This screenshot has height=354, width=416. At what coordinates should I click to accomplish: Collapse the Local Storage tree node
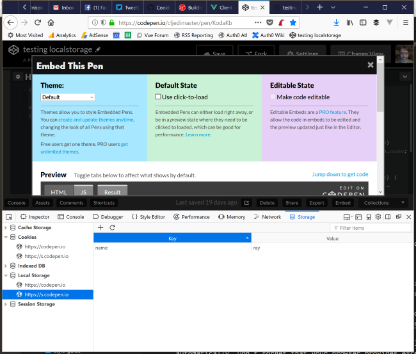coord(6,275)
